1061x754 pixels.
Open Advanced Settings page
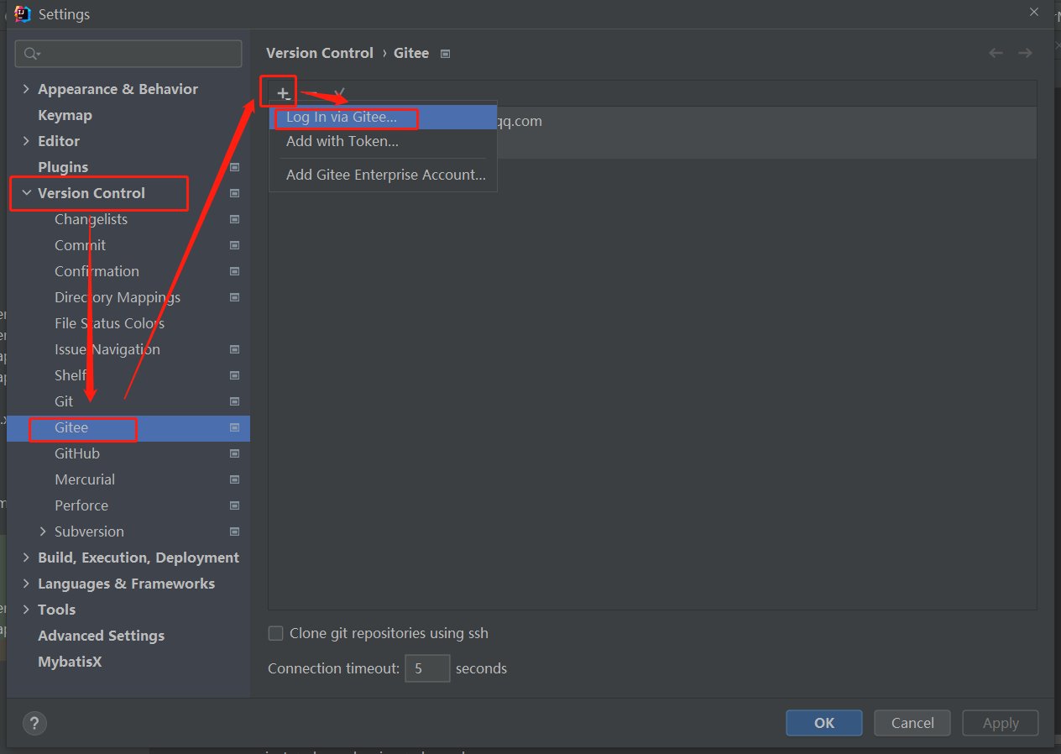tap(101, 636)
